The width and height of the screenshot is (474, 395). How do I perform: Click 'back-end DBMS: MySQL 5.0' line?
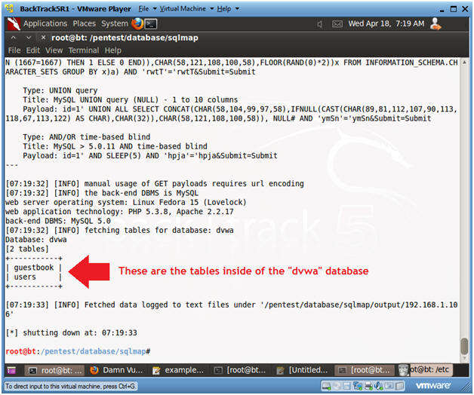point(58,221)
